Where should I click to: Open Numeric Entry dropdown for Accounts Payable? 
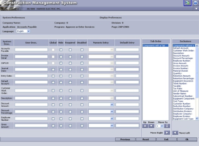[x=101, y=49]
